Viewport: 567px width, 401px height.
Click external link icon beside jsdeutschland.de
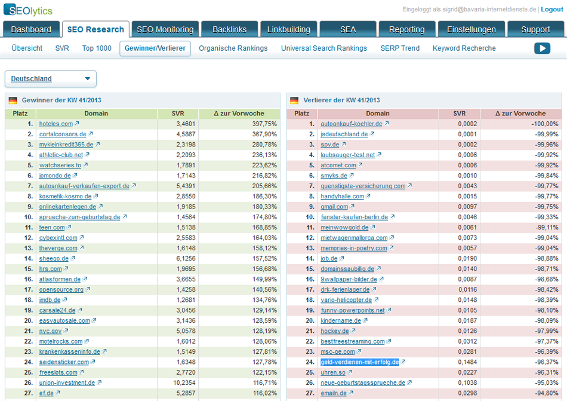pos(372,134)
